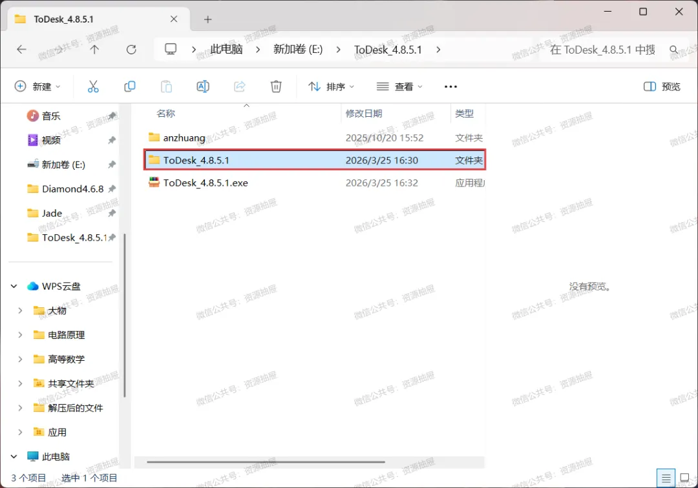Select WPS云盘 in navigation pane

tap(61, 286)
